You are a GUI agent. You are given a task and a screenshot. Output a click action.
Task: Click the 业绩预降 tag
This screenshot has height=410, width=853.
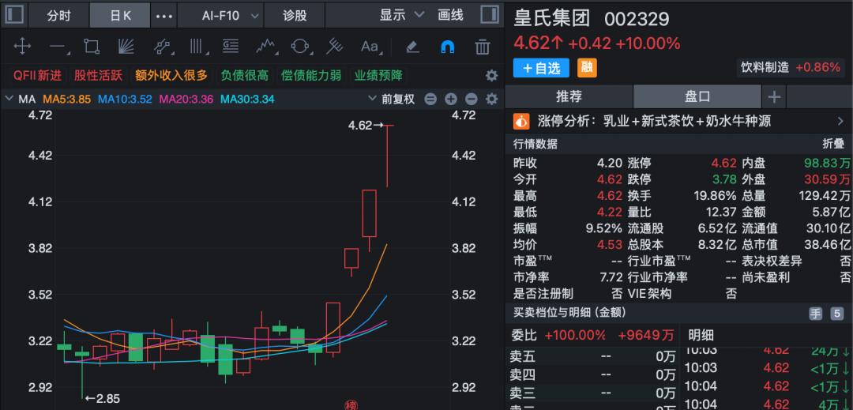378,75
